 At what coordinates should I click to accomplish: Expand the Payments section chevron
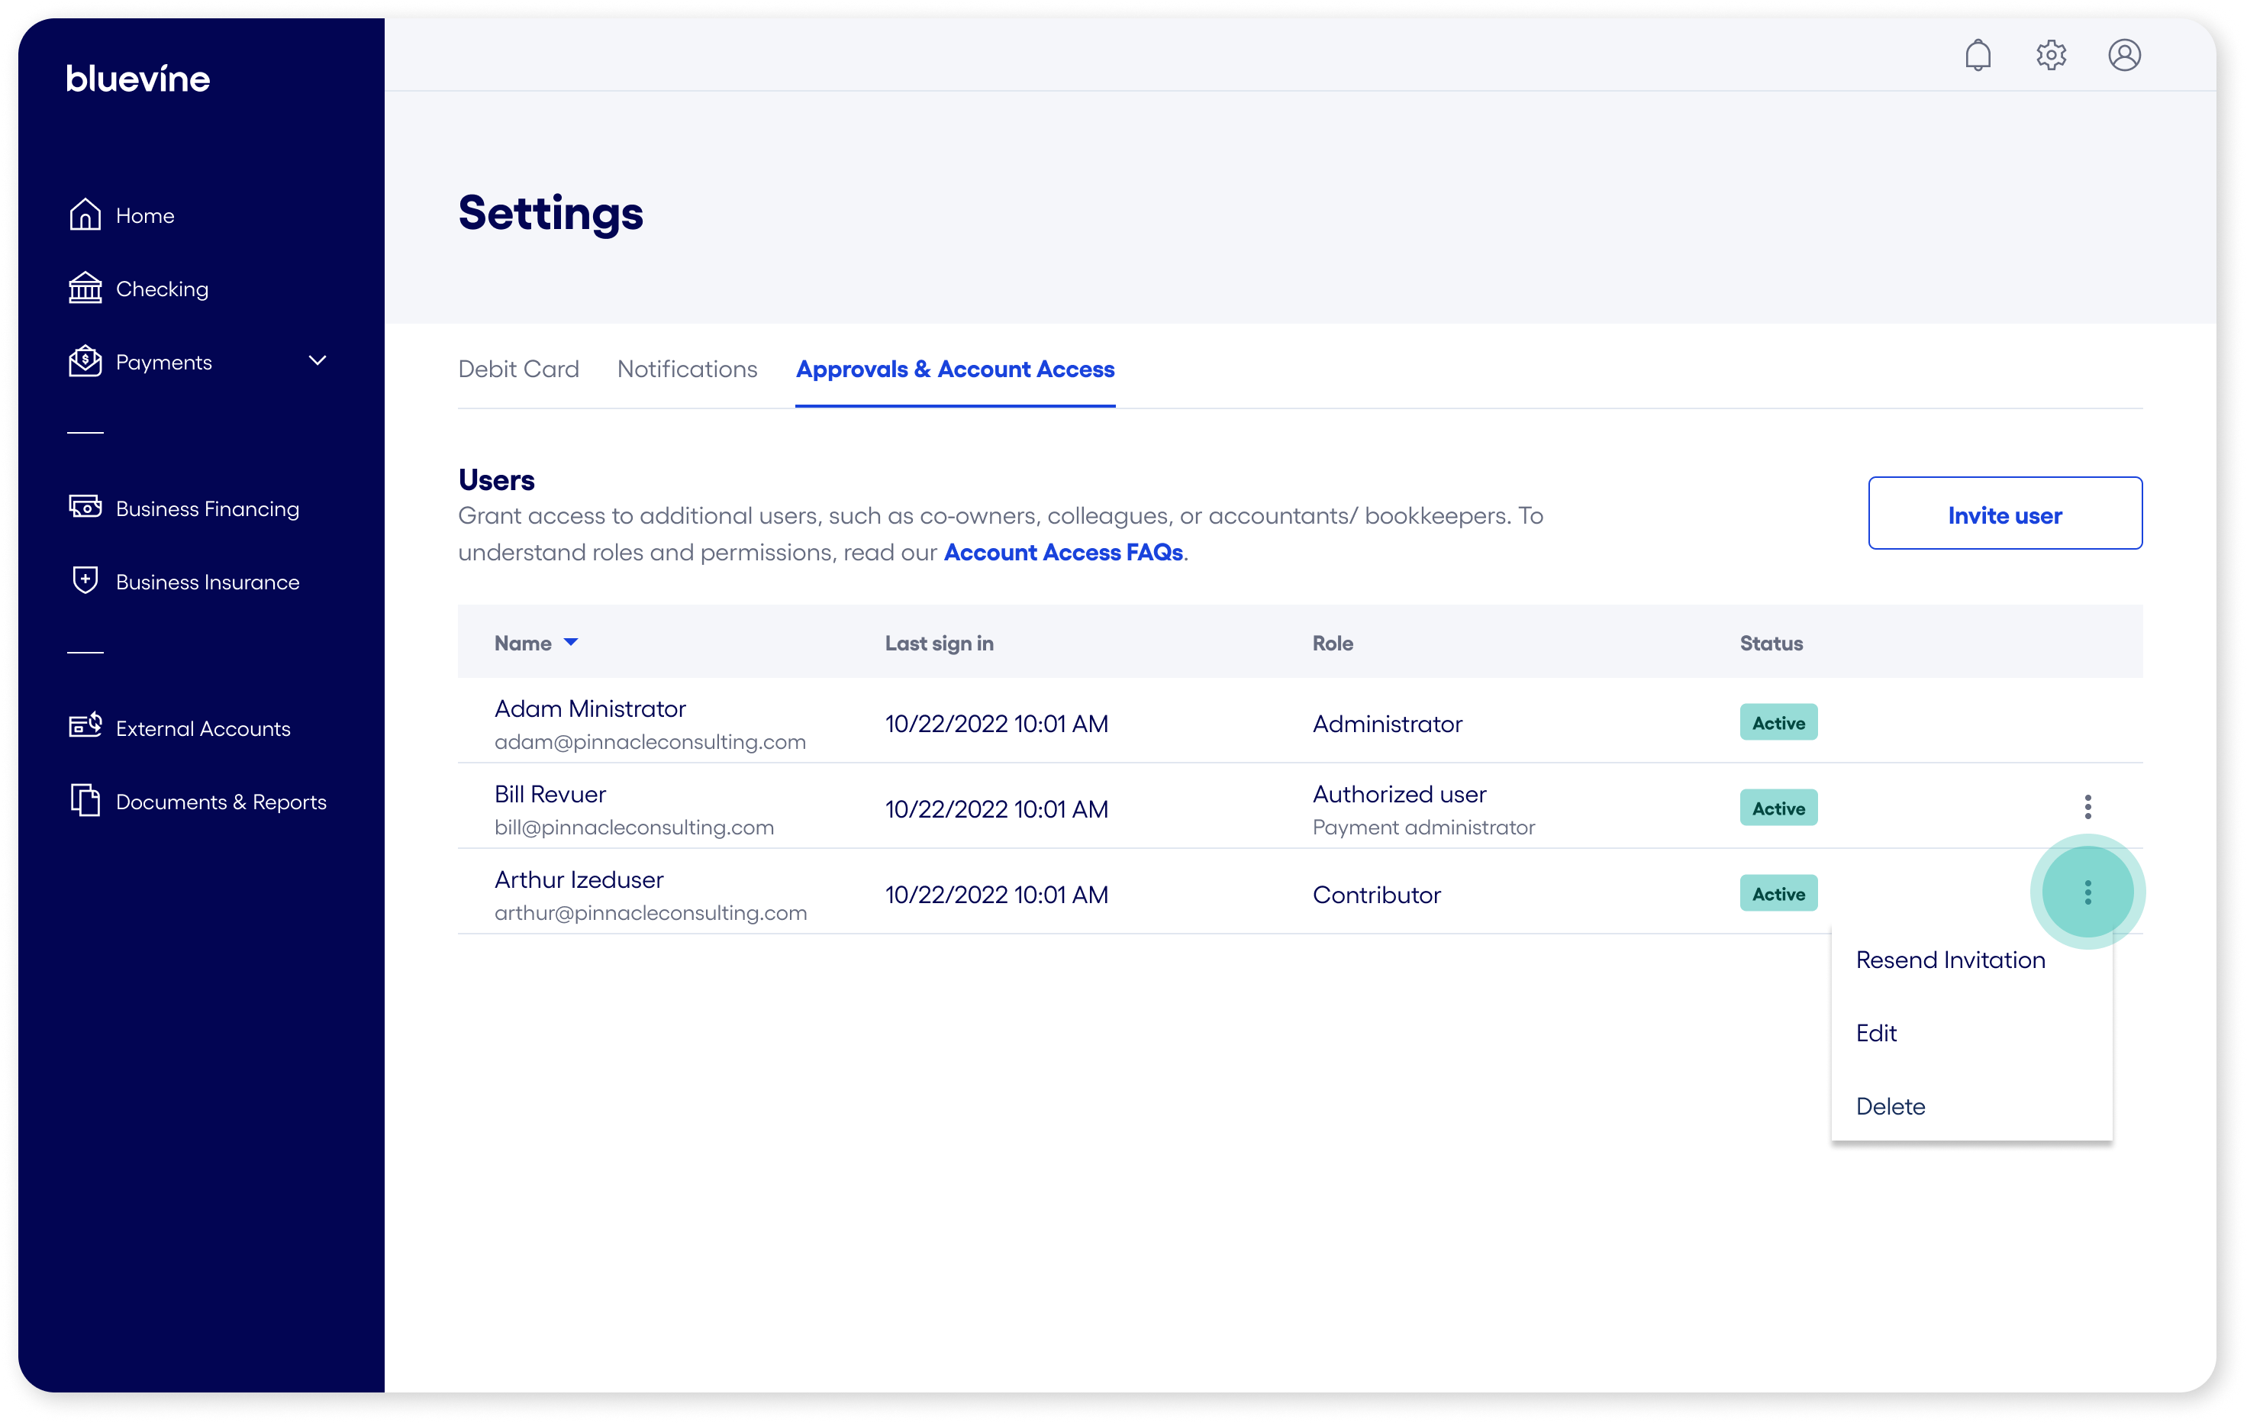(x=318, y=360)
